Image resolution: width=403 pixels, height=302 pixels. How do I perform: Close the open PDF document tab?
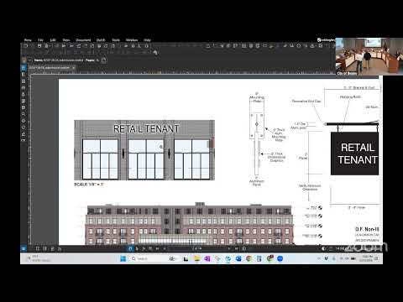coord(74,68)
